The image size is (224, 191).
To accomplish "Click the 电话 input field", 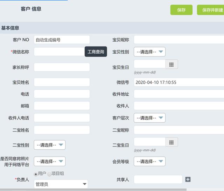I will click(62, 94).
